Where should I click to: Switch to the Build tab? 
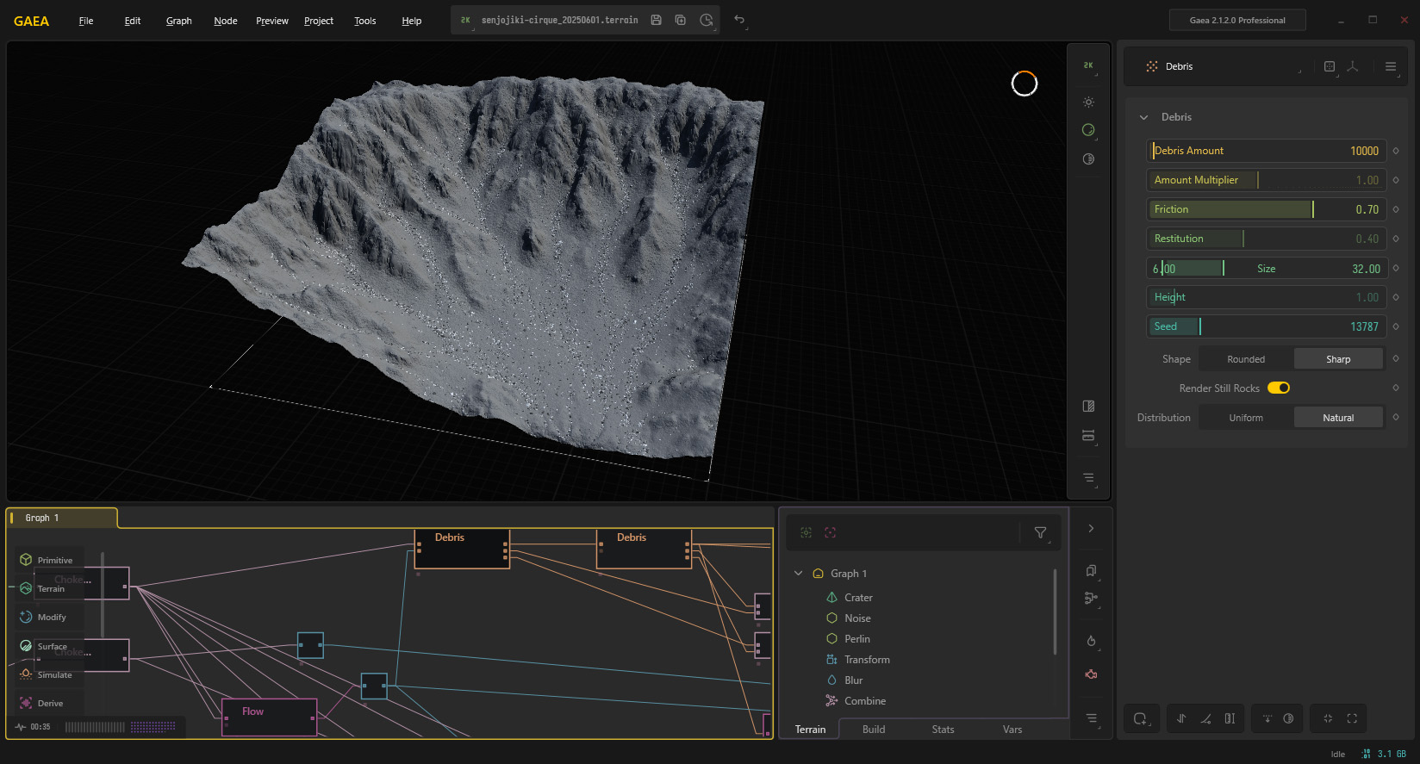pos(874,730)
